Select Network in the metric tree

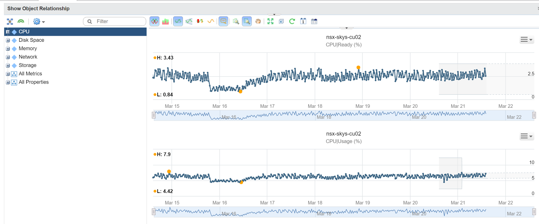tap(28, 57)
